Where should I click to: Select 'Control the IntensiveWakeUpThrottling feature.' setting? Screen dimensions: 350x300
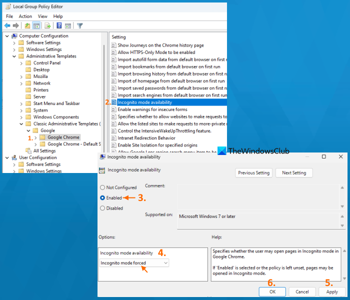(x=164, y=131)
